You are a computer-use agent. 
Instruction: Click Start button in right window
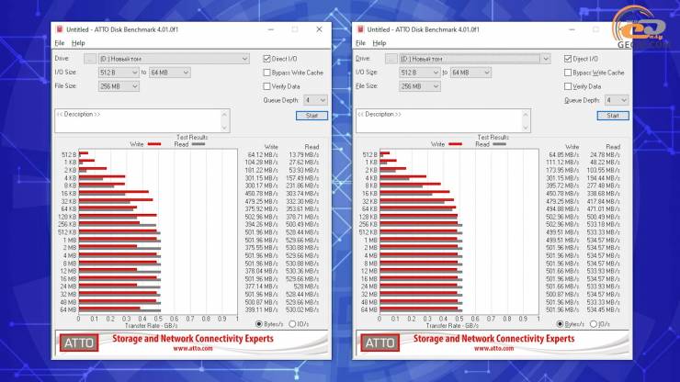tap(613, 116)
